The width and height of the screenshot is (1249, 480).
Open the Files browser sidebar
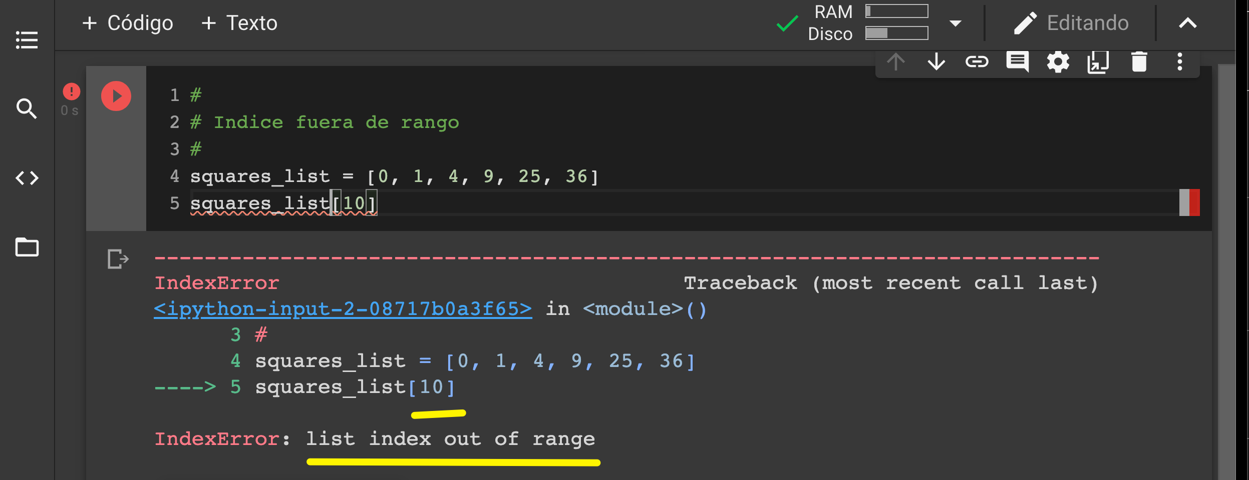click(x=27, y=247)
